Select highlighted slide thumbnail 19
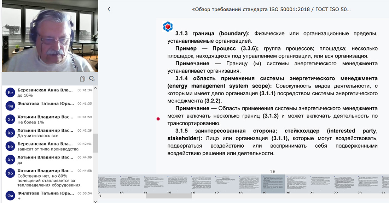 (273, 184)
